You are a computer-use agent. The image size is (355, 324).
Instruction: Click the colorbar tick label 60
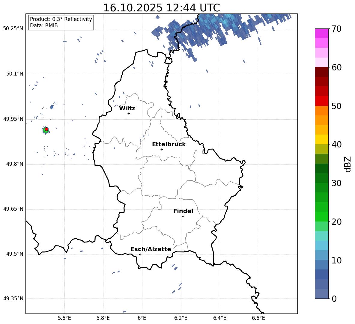[x=336, y=67]
